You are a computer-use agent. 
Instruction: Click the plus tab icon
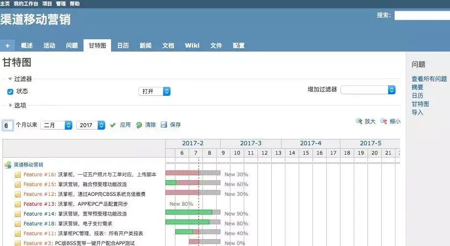[x=7, y=46]
